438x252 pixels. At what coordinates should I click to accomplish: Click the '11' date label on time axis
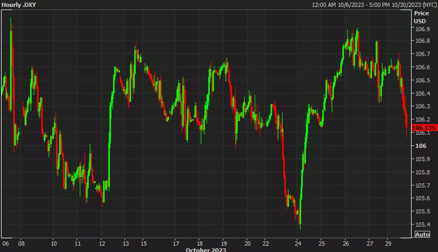coord(78,243)
